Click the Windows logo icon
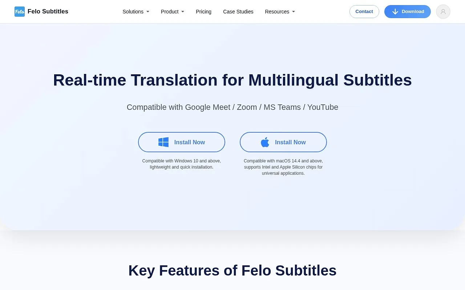This screenshot has width=465, height=290. pos(163,142)
